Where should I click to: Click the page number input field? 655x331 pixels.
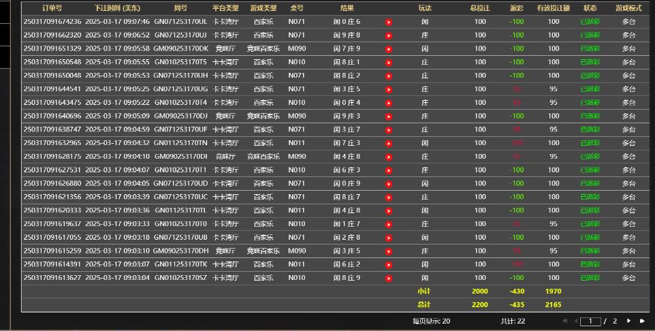click(x=590, y=321)
